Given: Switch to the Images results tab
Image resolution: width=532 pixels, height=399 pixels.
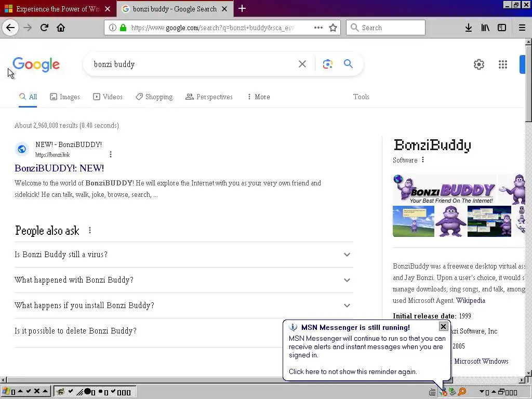Looking at the screenshot, I should pos(65,97).
